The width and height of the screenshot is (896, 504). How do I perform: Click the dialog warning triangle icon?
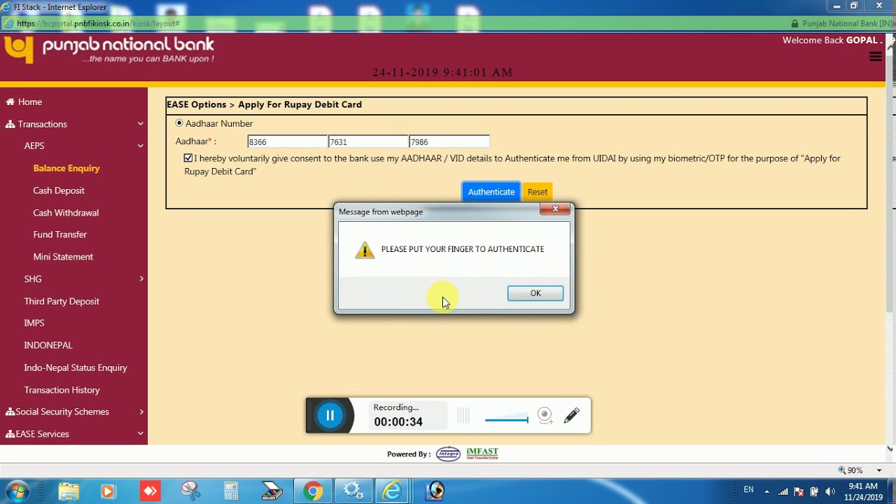pos(365,250)
